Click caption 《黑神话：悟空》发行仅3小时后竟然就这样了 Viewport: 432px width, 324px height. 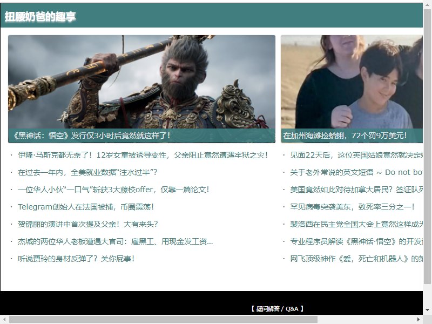(92, 136)
